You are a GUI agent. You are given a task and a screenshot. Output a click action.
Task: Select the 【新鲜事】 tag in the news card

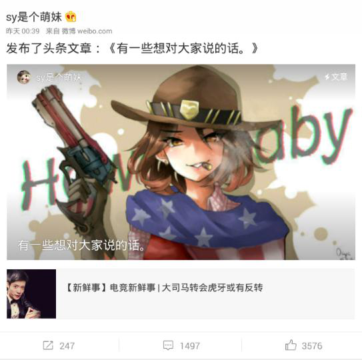point(86,288)
